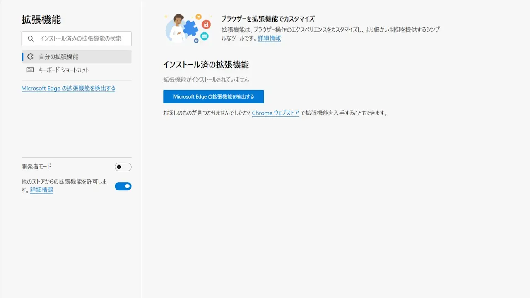Click the 拡張機能がインストールされていません message
This screenshot has height=298, width=530.
point(206,79)
